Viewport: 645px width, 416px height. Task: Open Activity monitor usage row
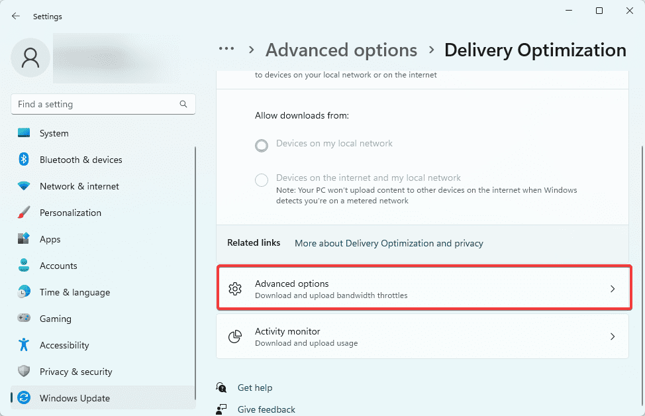coord(422,337)
